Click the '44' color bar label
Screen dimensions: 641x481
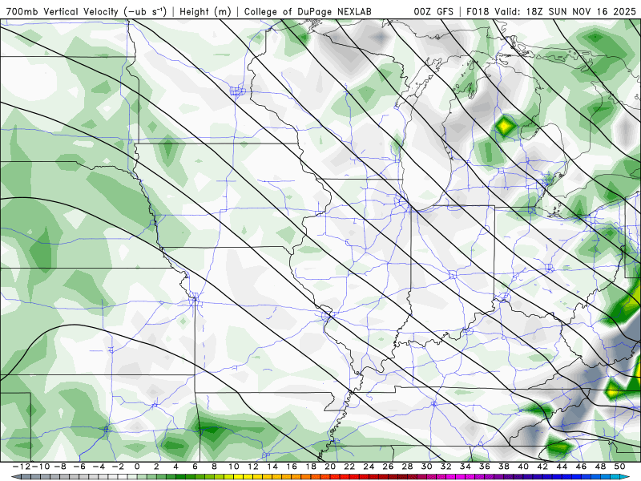pos(562,467)
